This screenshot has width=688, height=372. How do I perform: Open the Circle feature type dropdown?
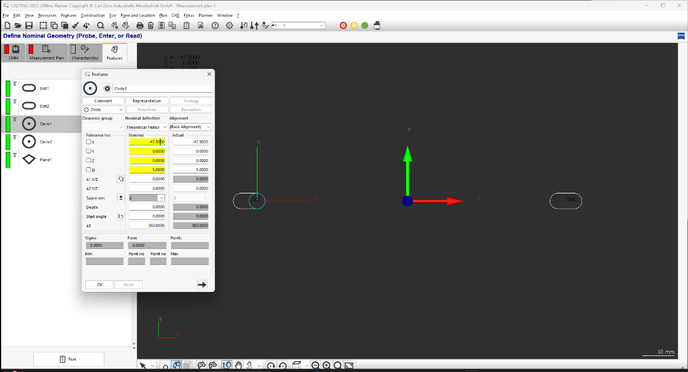coord(103,109)
